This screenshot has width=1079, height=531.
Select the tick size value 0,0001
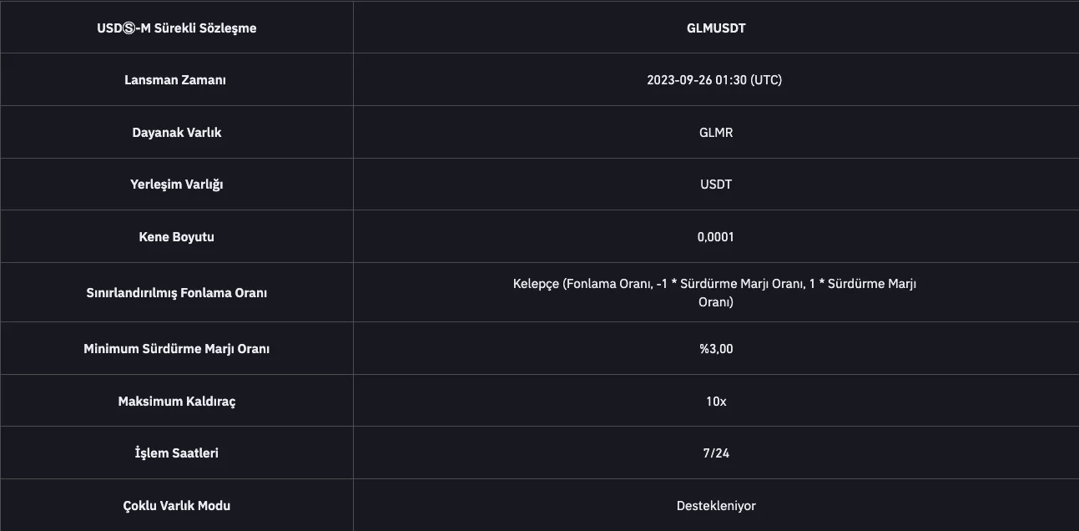(716, 237)
